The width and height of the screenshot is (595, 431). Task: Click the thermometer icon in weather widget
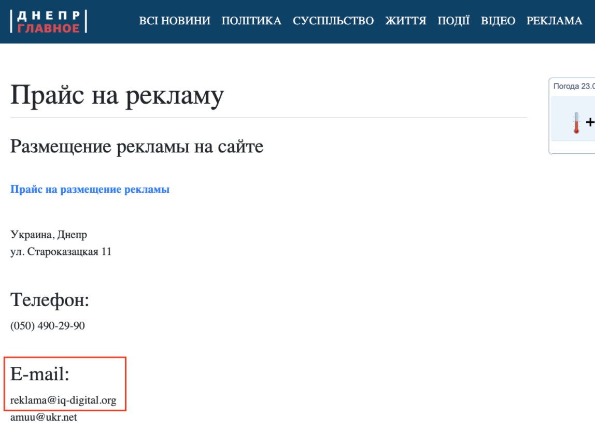576,123
